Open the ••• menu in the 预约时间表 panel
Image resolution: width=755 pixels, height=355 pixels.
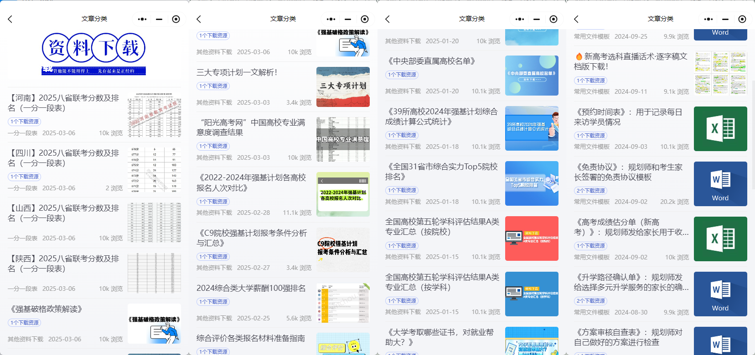708,19
